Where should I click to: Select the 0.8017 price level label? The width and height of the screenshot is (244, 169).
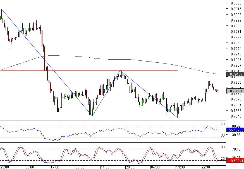pos(236,9)
